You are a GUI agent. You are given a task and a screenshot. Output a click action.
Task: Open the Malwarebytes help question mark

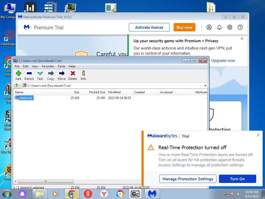(x=240, y=27)
